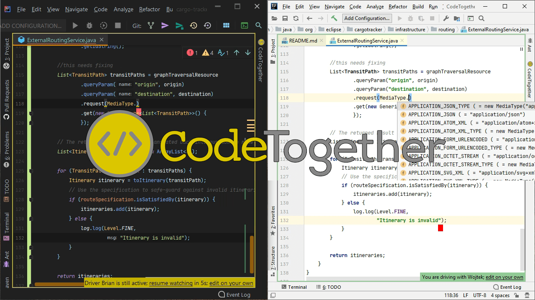Click the Git rollback icon in dark IDE
The image size is (535, 300).
pyautogui.click(x=207, y=25)
